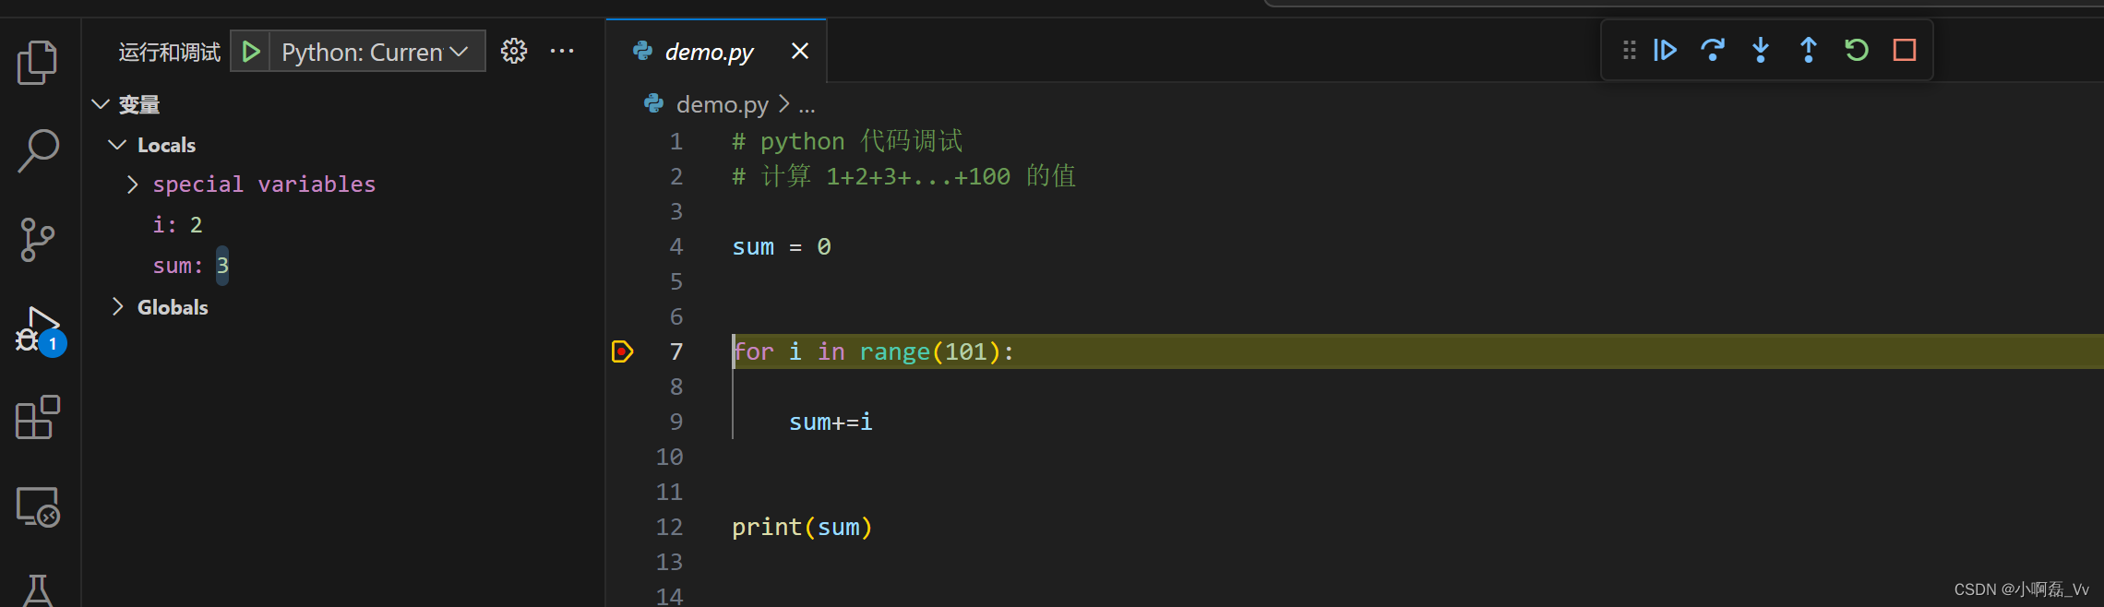Click the Python icon in breadcrumb

[654, 104]
